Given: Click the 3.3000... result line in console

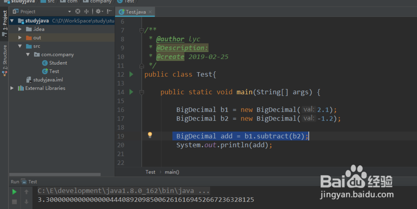Looking at the screenshot, I should pyautogui.click(x=146, y=200).
